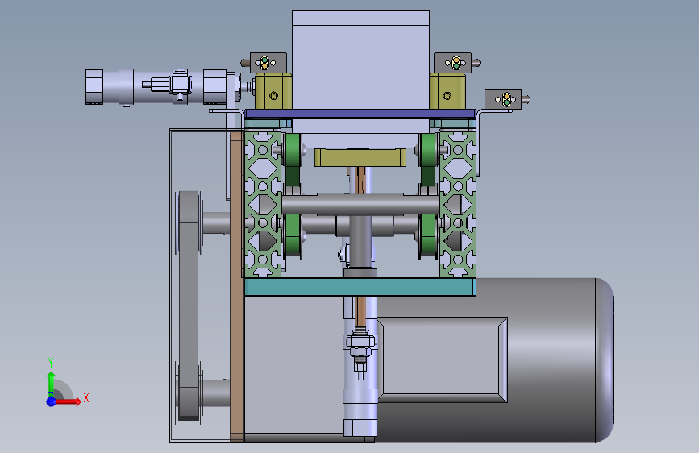Screen dimensions: 699x453
Task: Select the teal base plate under the frame
Action: coord(360,287)
